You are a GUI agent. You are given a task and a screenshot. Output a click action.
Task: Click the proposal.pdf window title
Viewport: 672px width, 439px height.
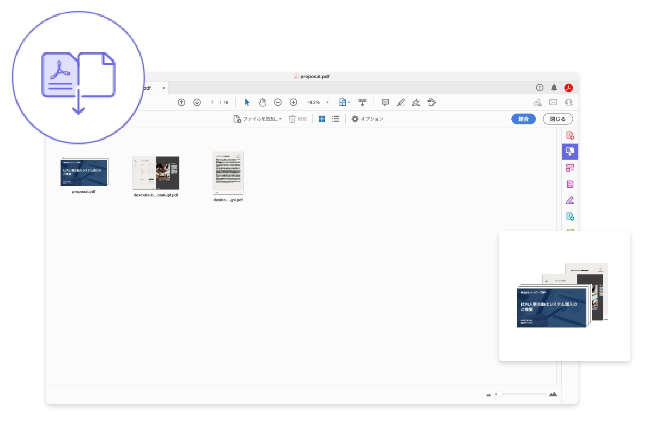(315, 76)
